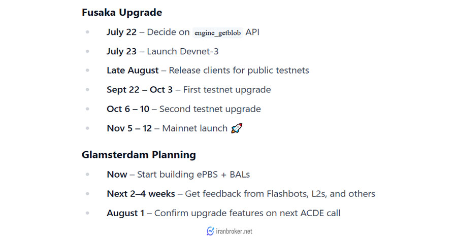The height and width of the screenshot is (239, 457).
Task: Click the Next 2–4 weeks label
Action: click(x=141, y=194)
